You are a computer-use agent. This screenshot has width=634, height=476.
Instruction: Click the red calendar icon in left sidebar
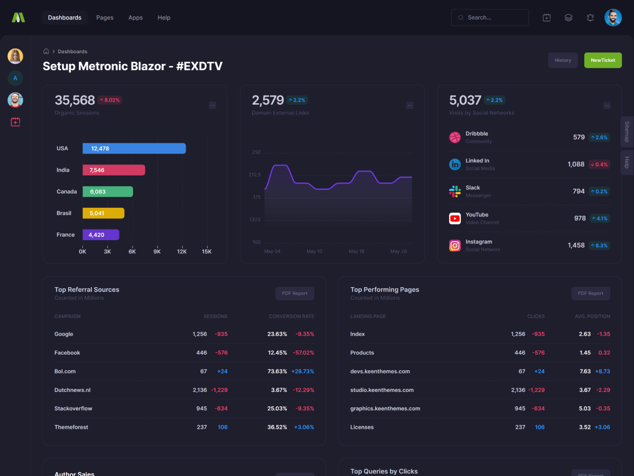tap(15, 122)
